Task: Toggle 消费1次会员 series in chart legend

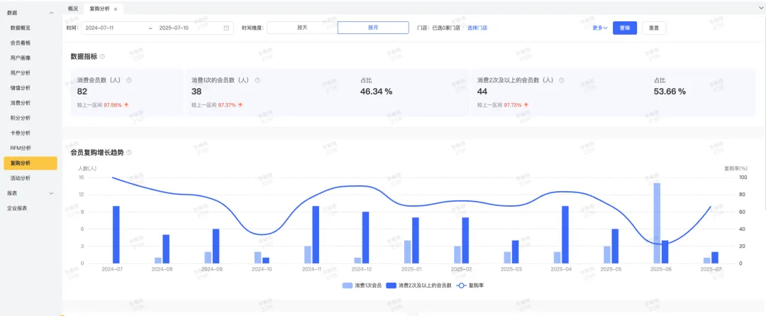Action: pos(361,285)
